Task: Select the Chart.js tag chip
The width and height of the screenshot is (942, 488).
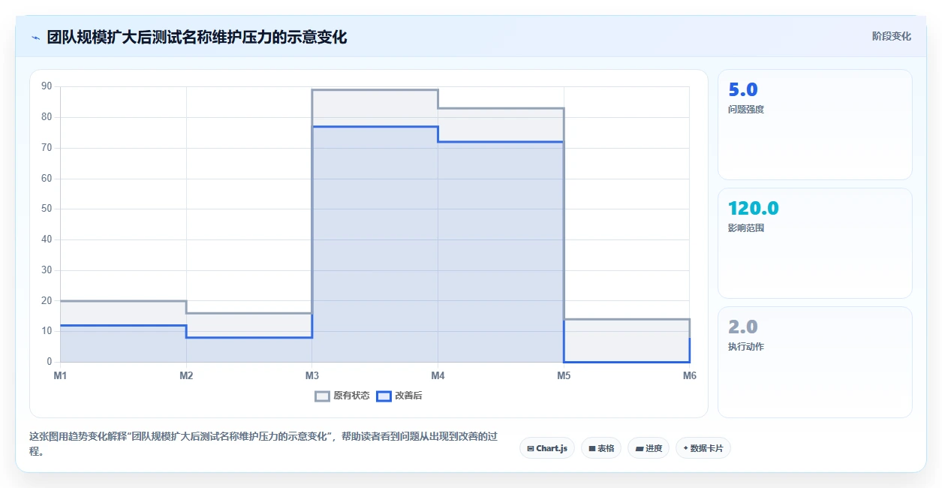Action: tap(547, 448)
